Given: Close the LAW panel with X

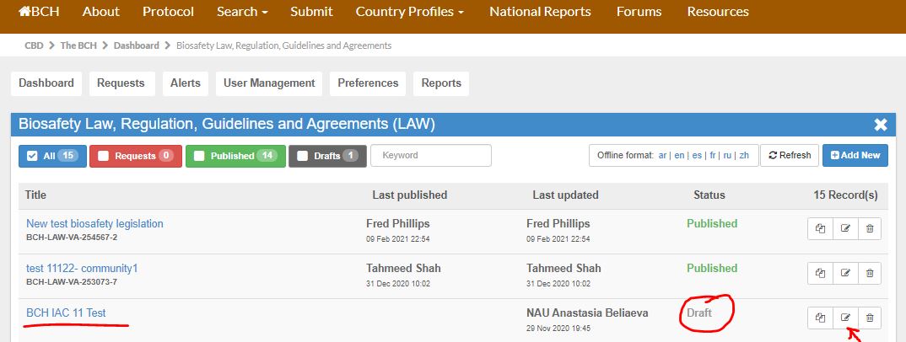Looking at the screenshot, I should coord(881,125).
